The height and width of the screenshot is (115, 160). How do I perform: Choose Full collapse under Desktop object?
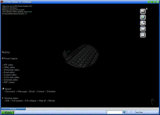coord(31,101)
